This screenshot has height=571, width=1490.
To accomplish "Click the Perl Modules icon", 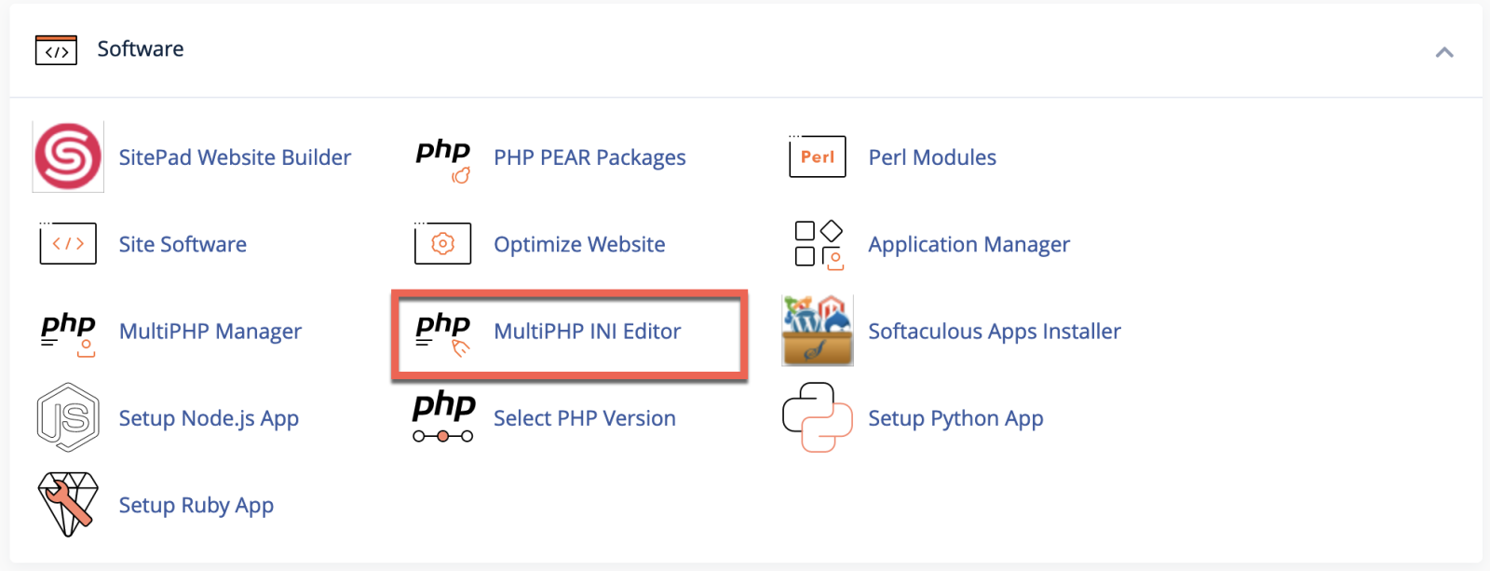I will [817, 156].
